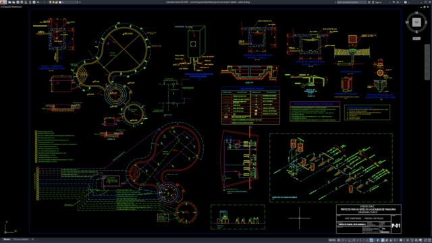Click the isolate objects icon in status bar

coord(412,240)
